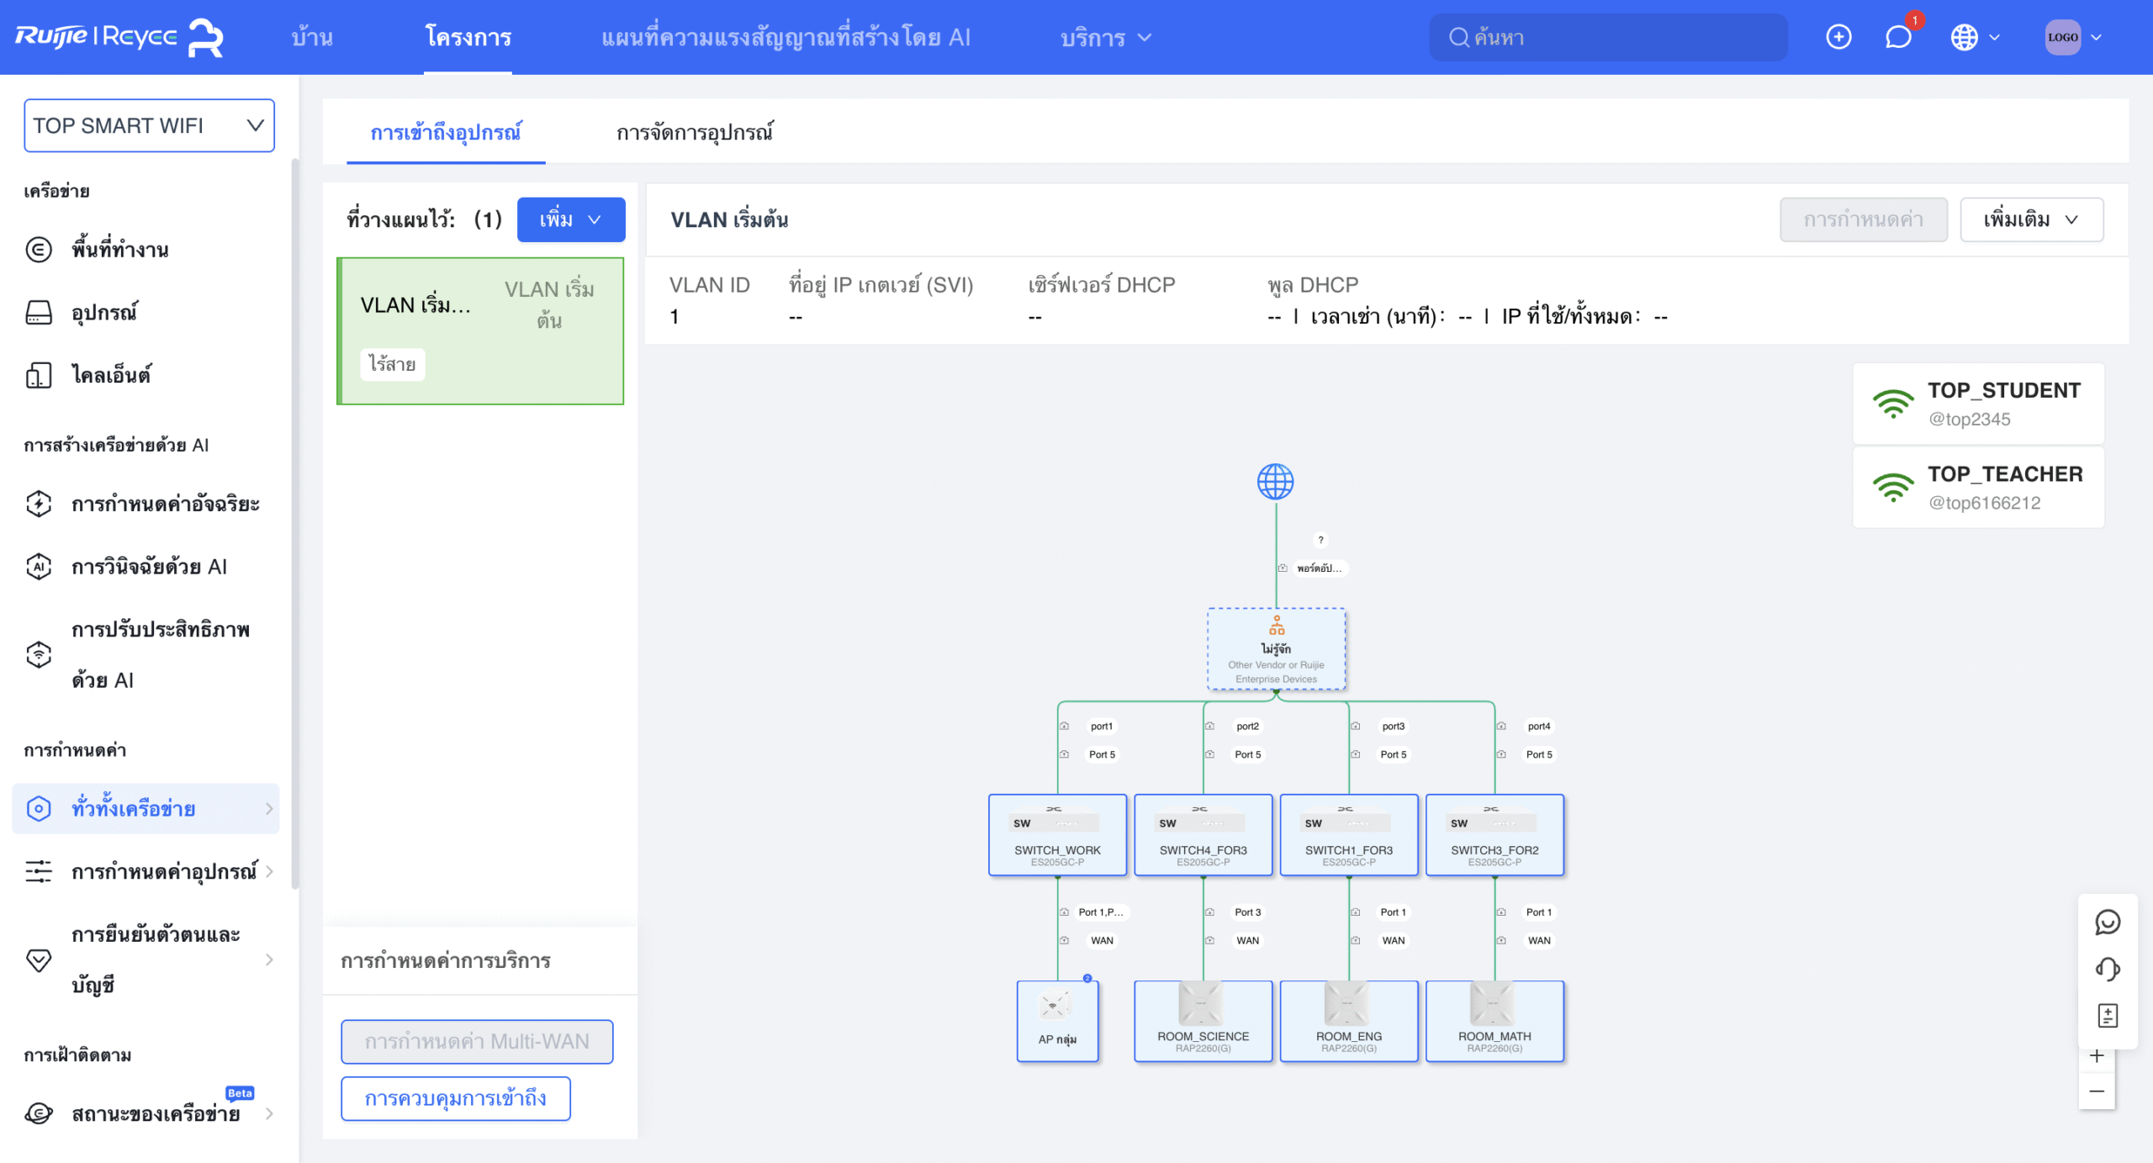Select TOP_STUDENT wifi network card
Viewport: 2153px width, 1163px height.
(1978, 404)
